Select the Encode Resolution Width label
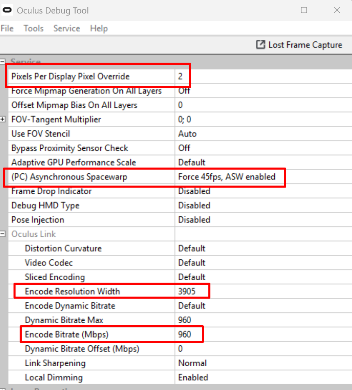352x390 pixels. coord(72,292)
